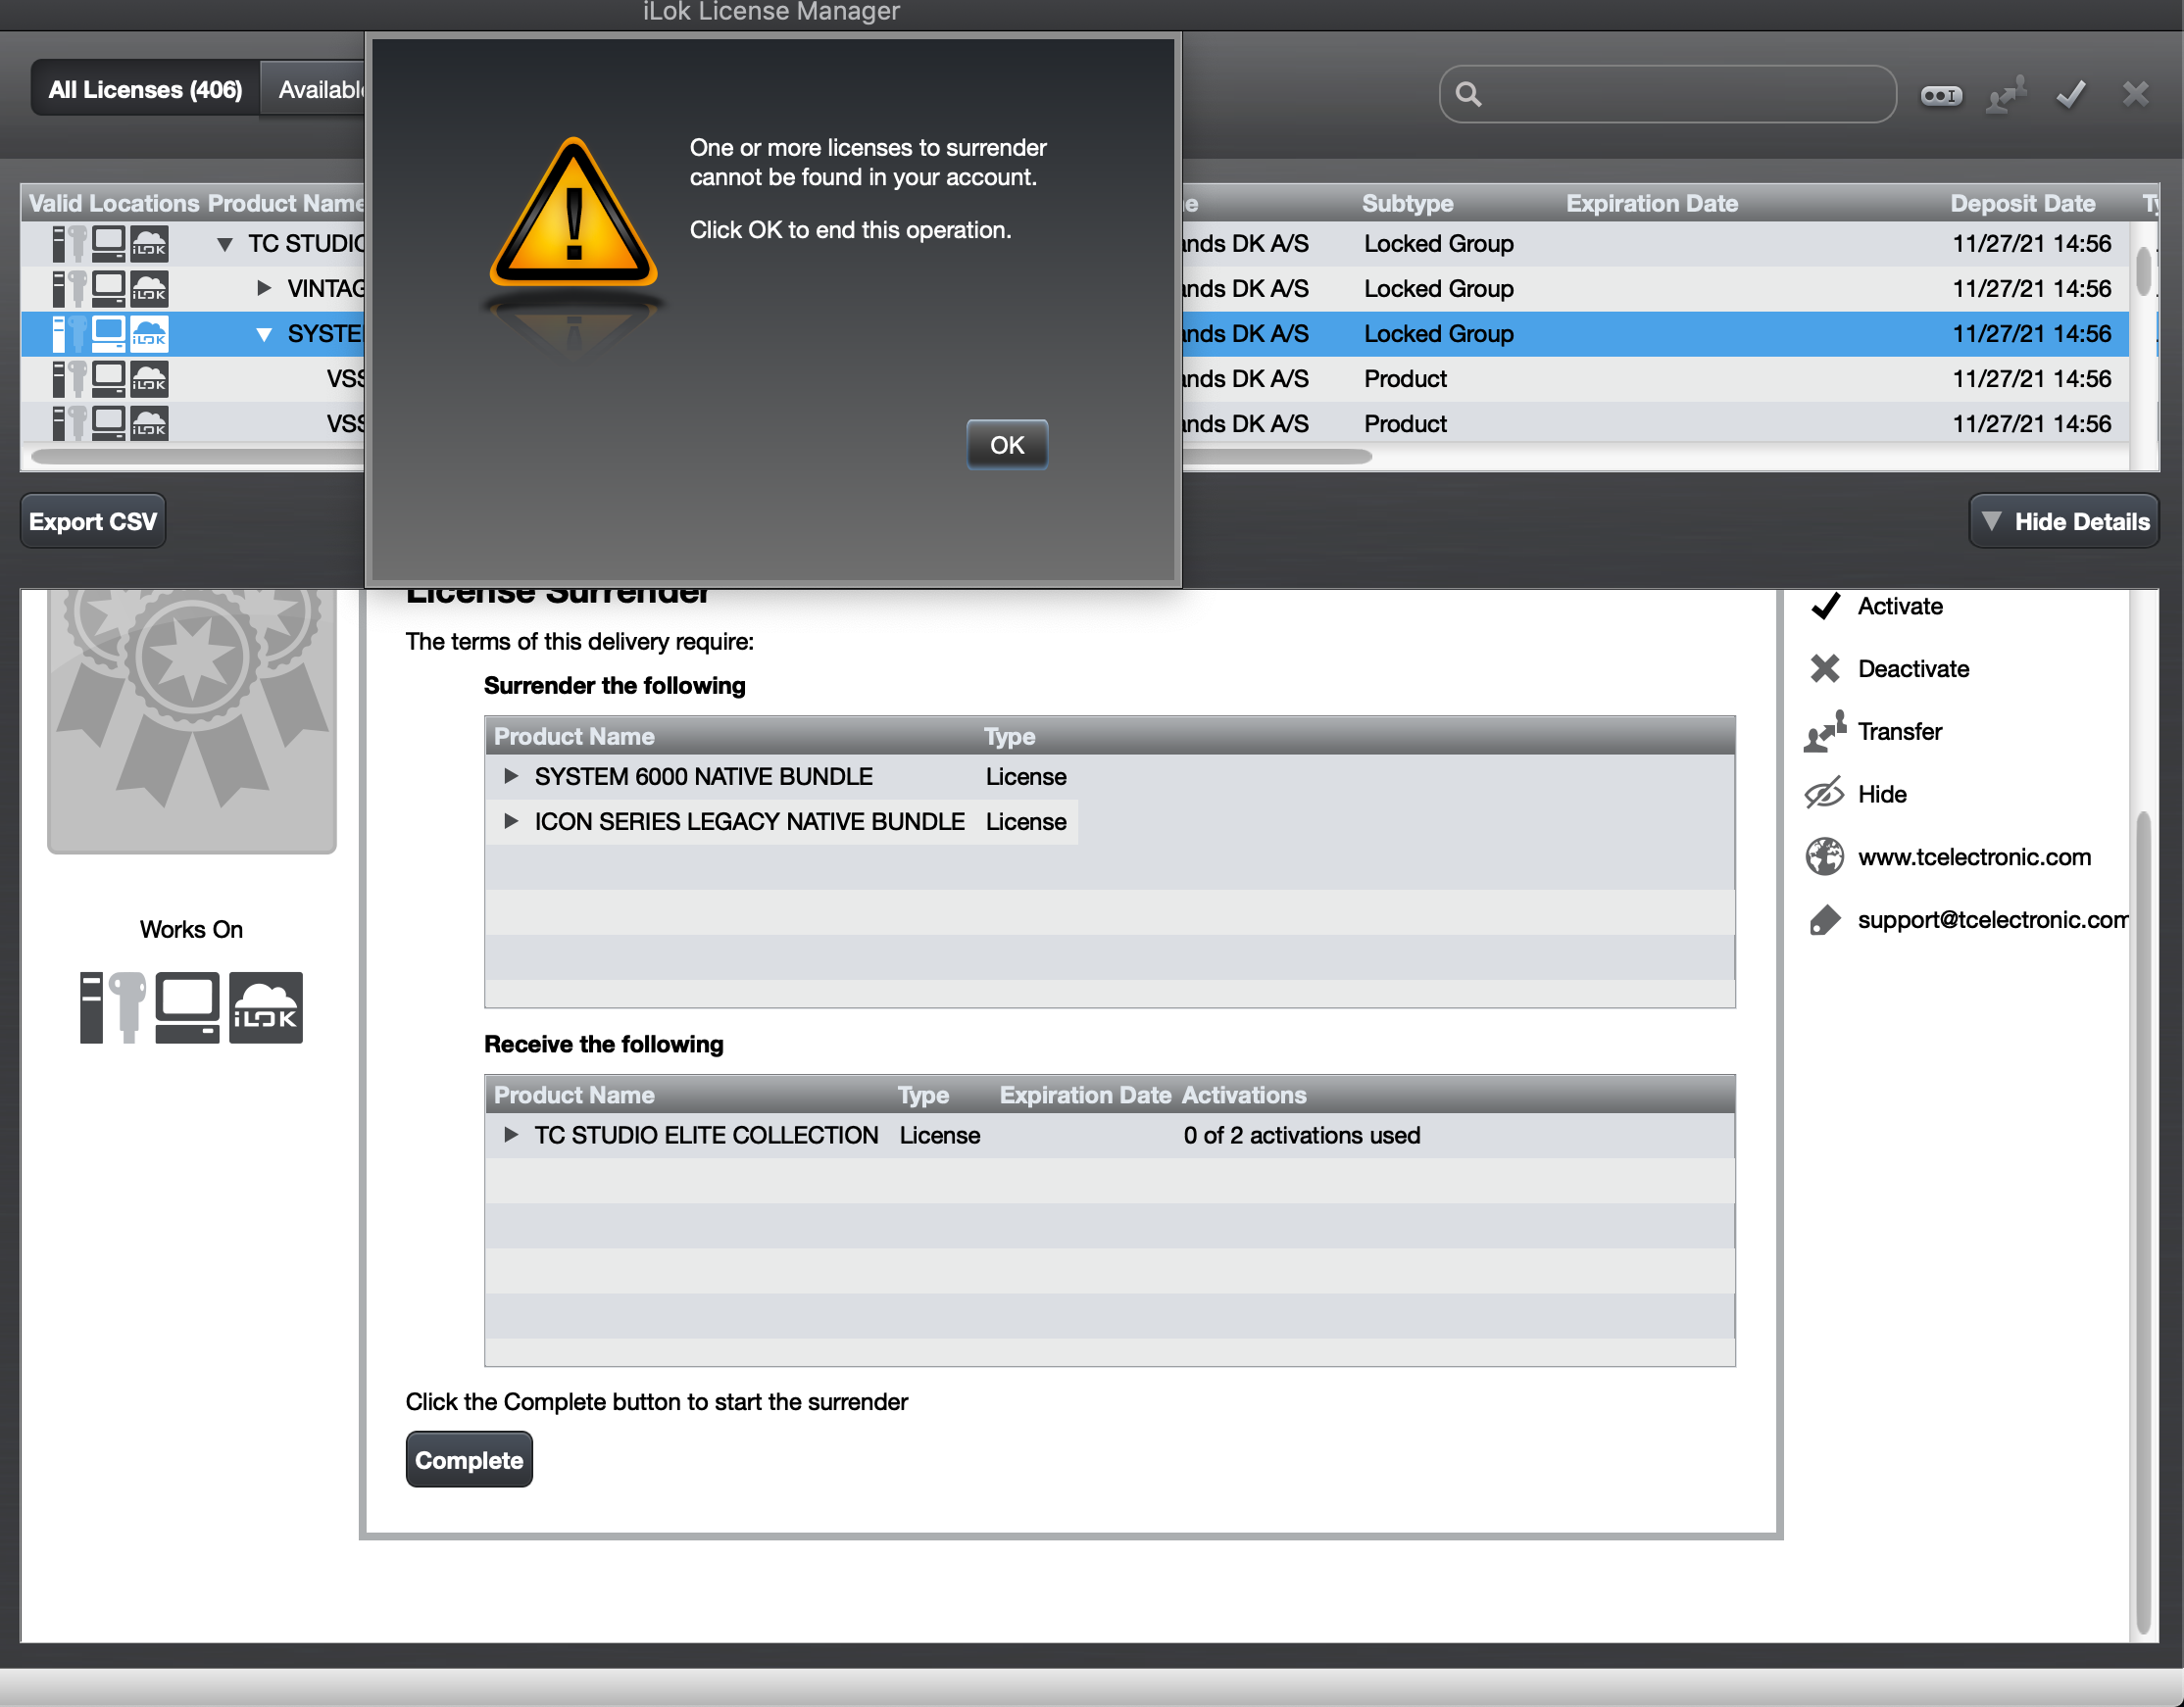Image resolution: width=2184 pixels, height=1707 pixels.
Task: Click the Export CSV button
Action: (x=93, y=520)
